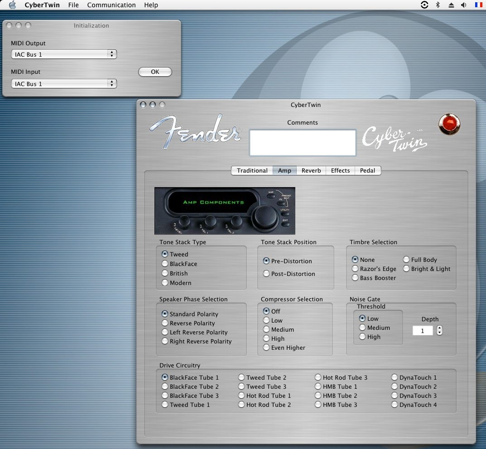Screen dimensions: 486x449
Task: Click into the Comments text box
Action: (x=303, y=143)
